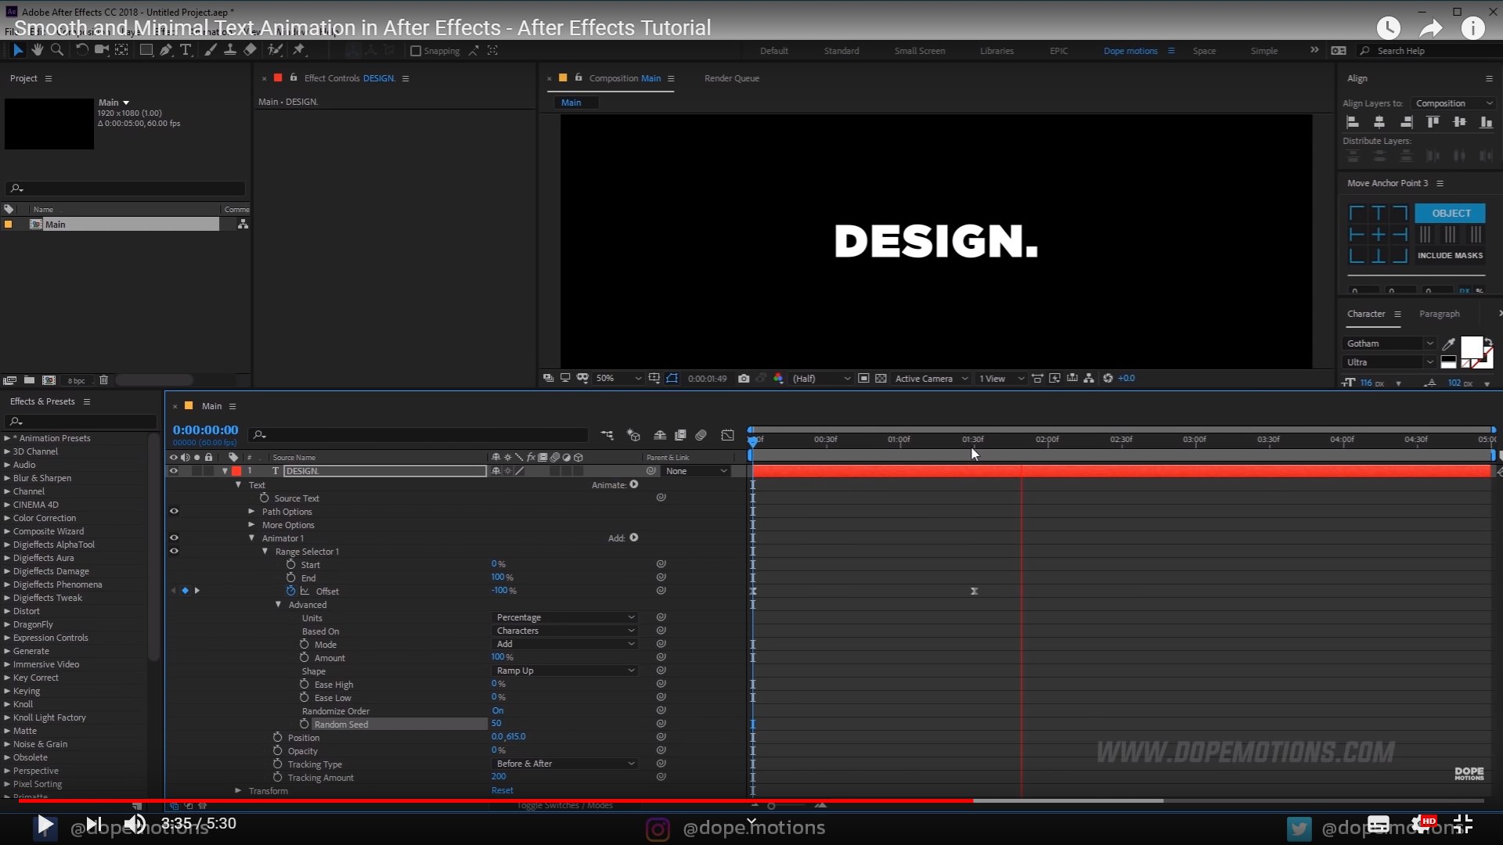Viewport: 1503px width, 845px height.
Task: Open Tracking Type Before & After dropdown
Action: [x=564, y=764]
